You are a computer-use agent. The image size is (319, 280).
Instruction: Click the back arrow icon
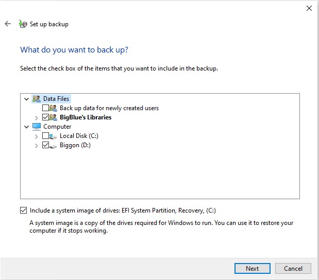tap(8, 24)
